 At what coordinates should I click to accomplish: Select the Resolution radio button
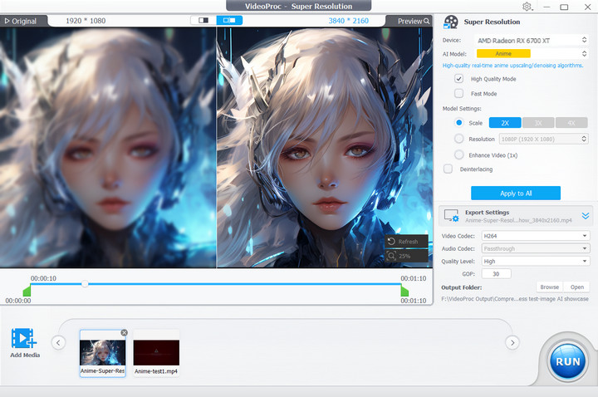458,139
